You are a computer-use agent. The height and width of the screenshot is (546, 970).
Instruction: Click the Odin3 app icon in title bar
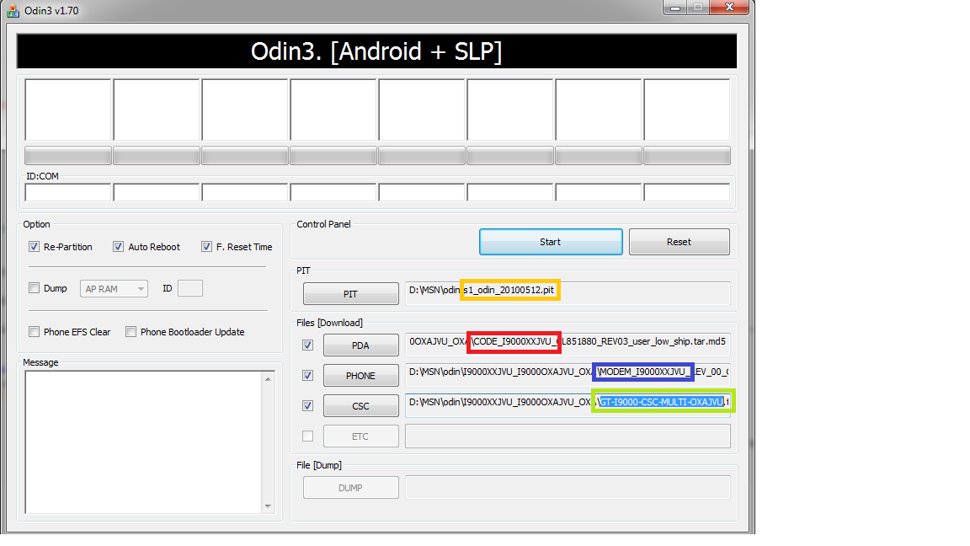(x=13, y=10)
